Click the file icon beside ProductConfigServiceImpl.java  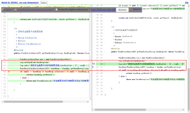(x=56, y=9)
